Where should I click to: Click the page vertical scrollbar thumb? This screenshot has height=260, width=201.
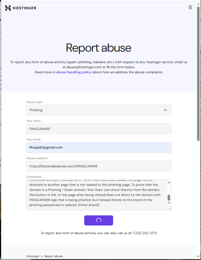[198, 74]
